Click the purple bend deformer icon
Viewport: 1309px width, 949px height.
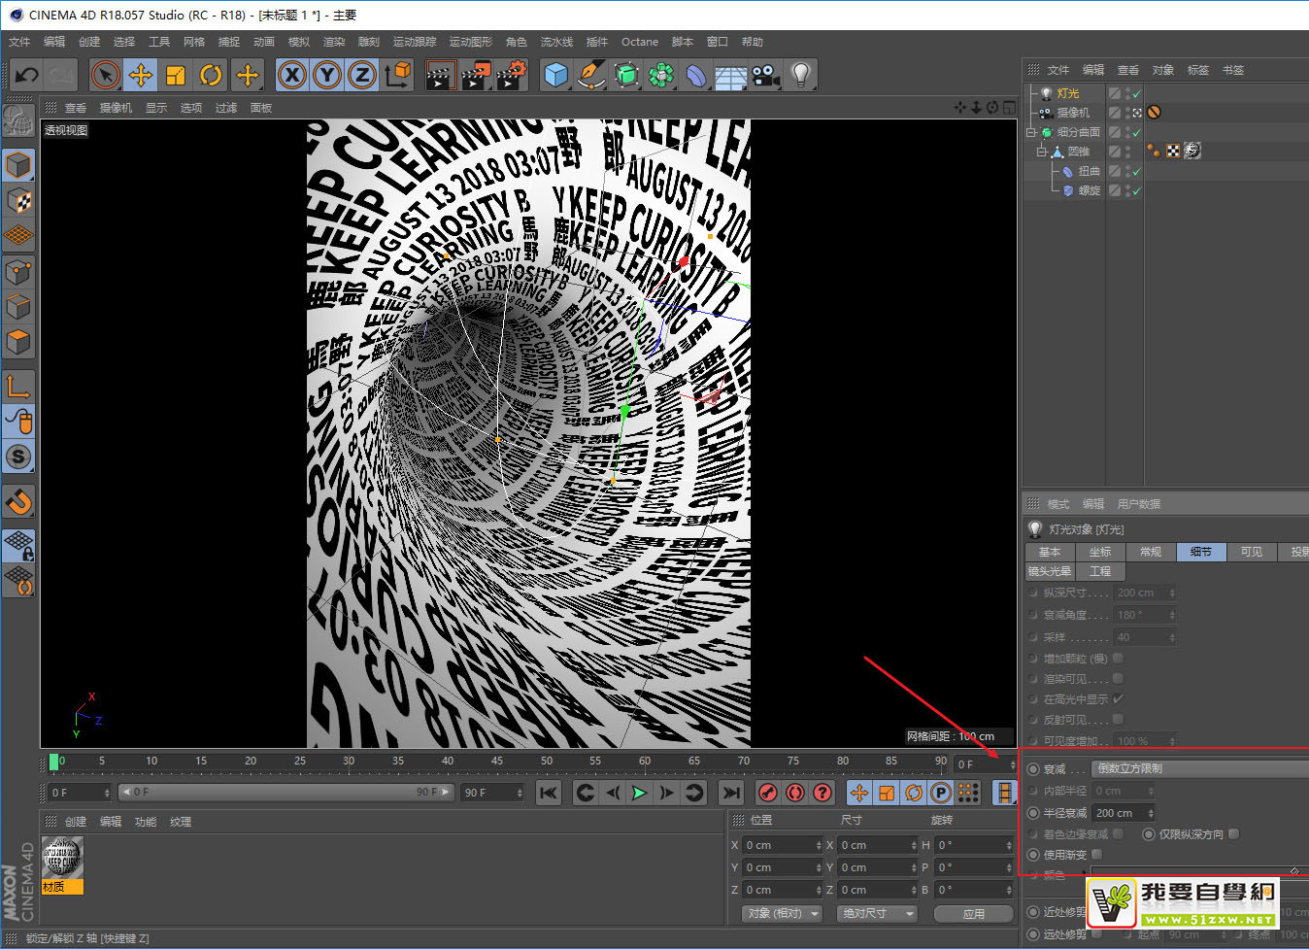pyautogui.click(x=696, y=75)
